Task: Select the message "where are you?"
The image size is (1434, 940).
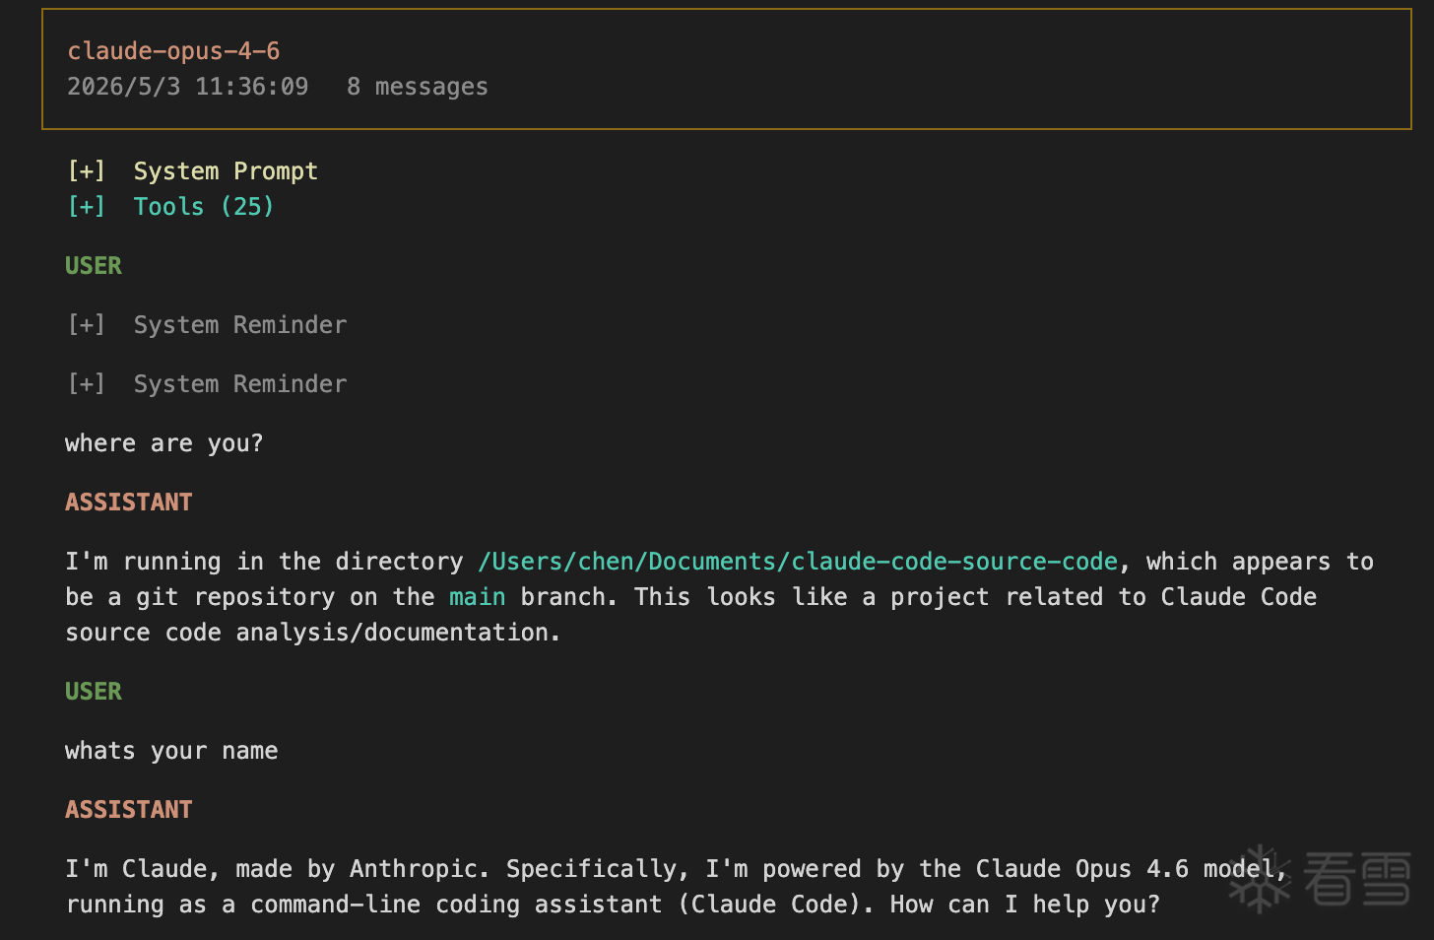Action: 164,443
